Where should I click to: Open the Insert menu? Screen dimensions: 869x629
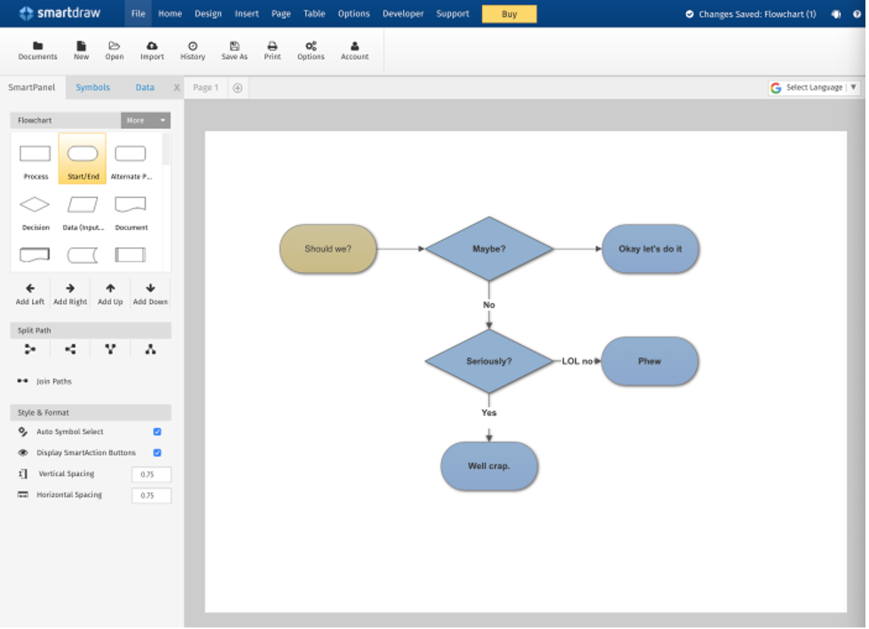[x=246, y=14]
